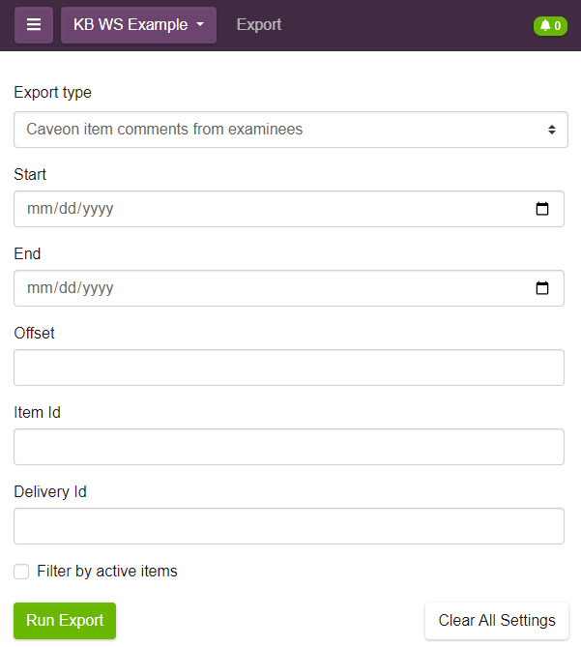Open the Start date calendar picker icon
The width and height of the screenshot is (581, 647).
[x=541, y=209]
